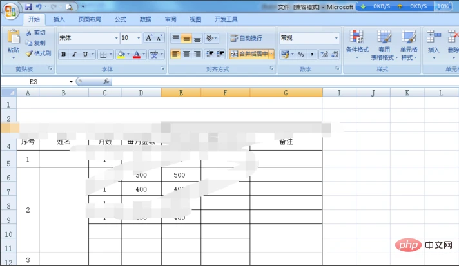Switch to the 公式 ribbon tab
The image size is (459, 266).
[121, 19]
